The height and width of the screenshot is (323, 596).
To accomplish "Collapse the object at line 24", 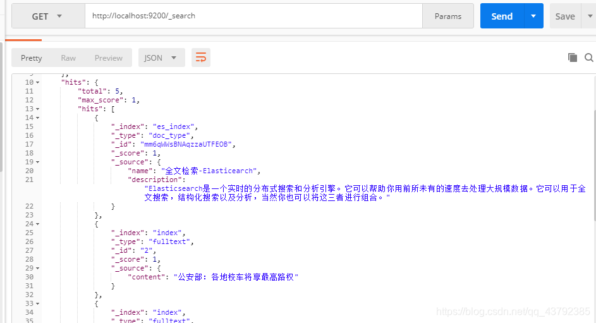I will pos(38,224).
